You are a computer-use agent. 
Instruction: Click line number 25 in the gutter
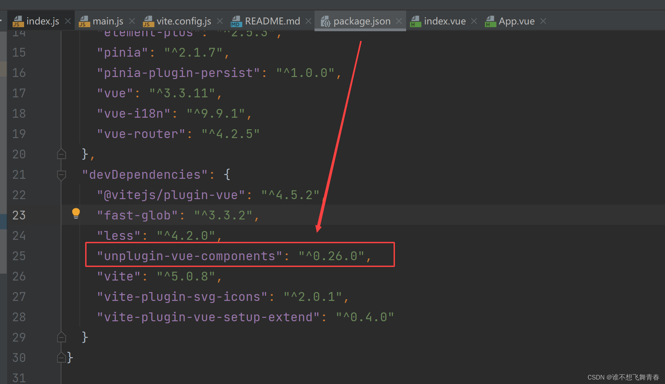pos(19,256)
